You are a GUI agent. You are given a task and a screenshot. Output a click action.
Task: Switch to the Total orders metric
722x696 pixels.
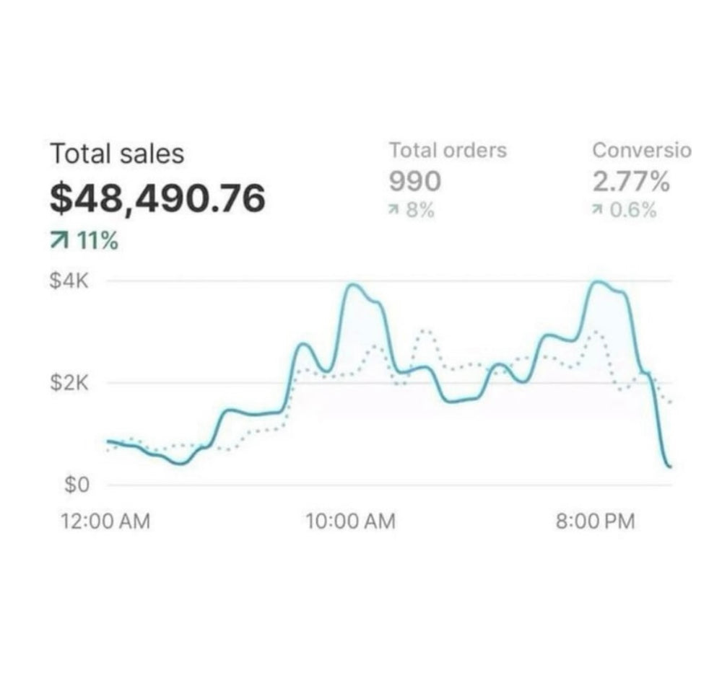point(448,150)
